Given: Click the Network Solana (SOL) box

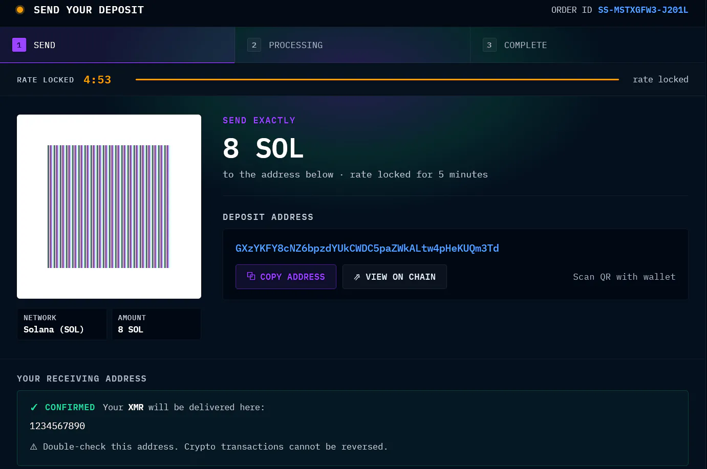Looking at the screenshot, I should pos(62,324).
